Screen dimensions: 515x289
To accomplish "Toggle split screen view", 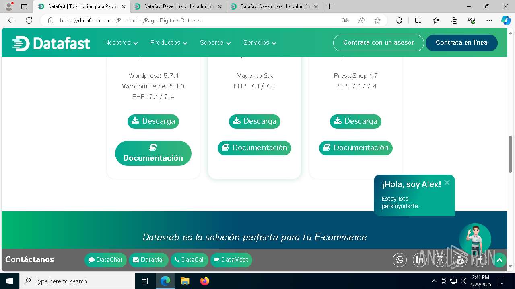I will [x=418, y=20].
